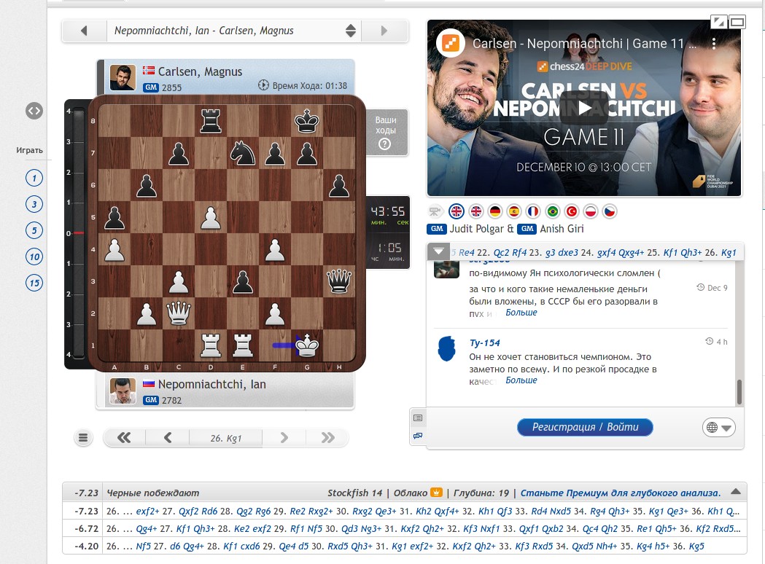Viewport: 765px width, 564px height.
Task: Open the Nepomniachtchi, Ian player name below board
Action: tap(211, 384)
